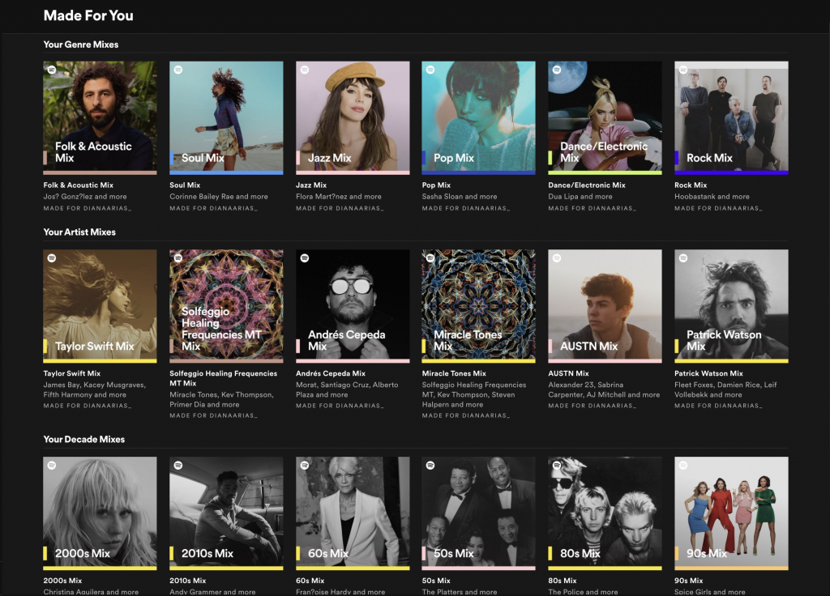830x596 pixels.
Task: Open the Andrés Cepeda Mix cover
Action: 353,306
